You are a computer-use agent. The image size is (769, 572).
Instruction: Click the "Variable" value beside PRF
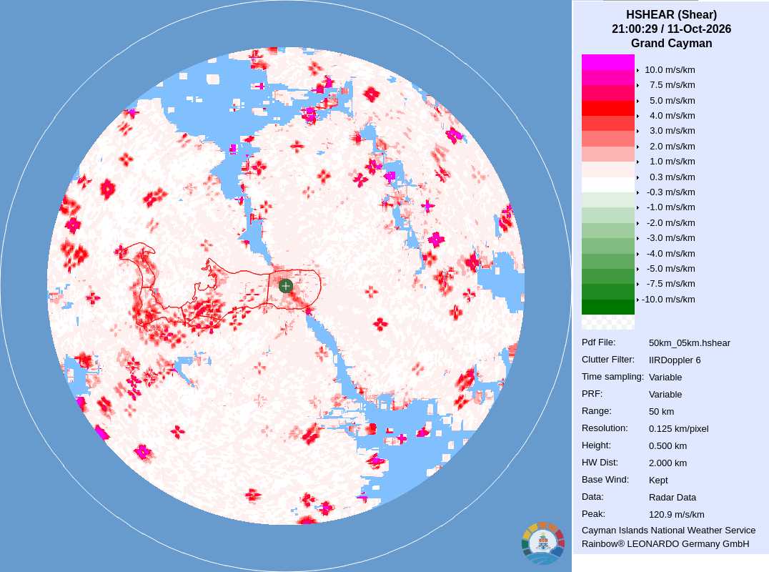[665, 395]
